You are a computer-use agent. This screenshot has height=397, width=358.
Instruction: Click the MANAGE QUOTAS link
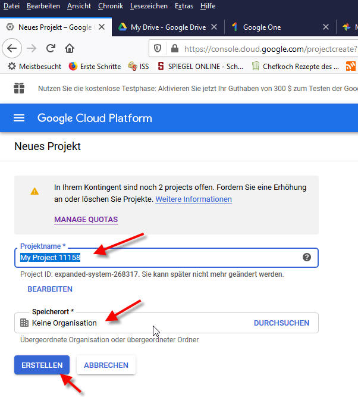click(86, 220)
